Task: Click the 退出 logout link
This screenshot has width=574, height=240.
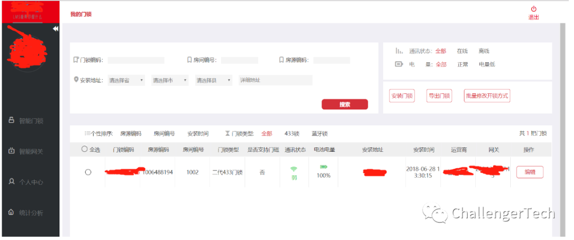Action: 534,17
